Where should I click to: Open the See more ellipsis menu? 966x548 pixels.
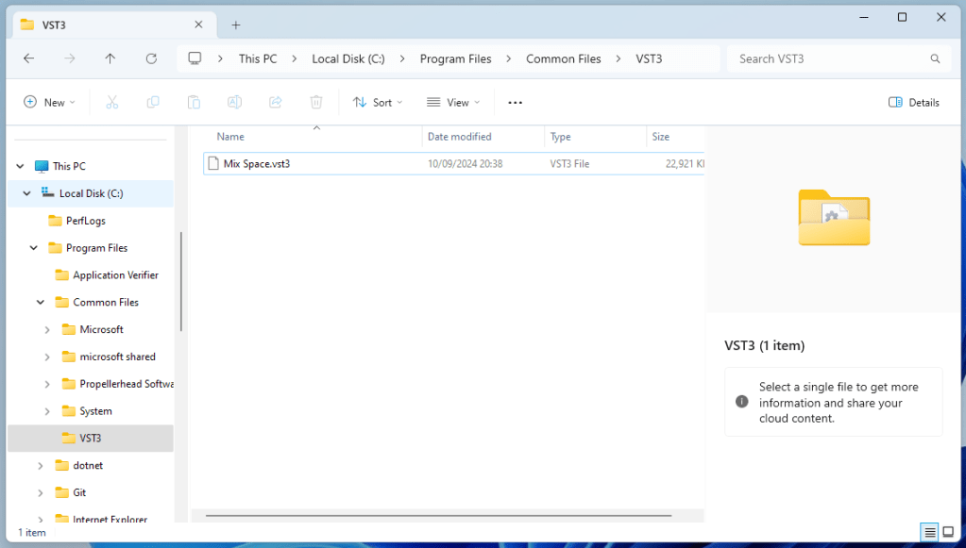515,102
